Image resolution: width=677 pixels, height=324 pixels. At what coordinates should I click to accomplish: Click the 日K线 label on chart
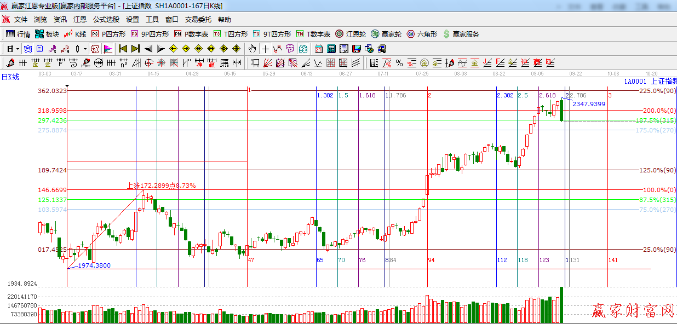click(x=10, y=77)
